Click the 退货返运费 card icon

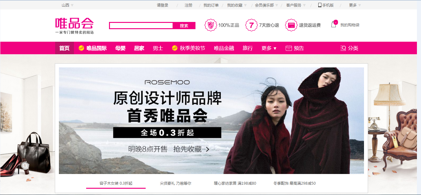[x=291, y=25]
